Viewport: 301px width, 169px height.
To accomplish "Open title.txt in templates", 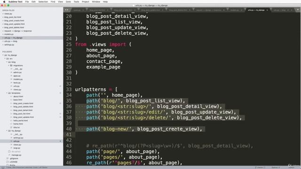I will pyautogui.click(x=16, y=127).
